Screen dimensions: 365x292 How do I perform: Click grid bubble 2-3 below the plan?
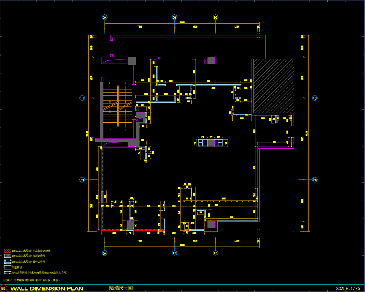(215, 253)
